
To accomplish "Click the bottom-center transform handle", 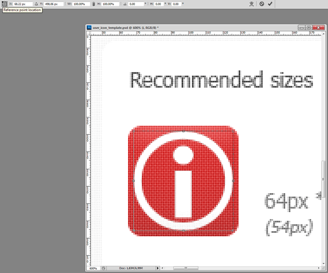I will (184, 231).
